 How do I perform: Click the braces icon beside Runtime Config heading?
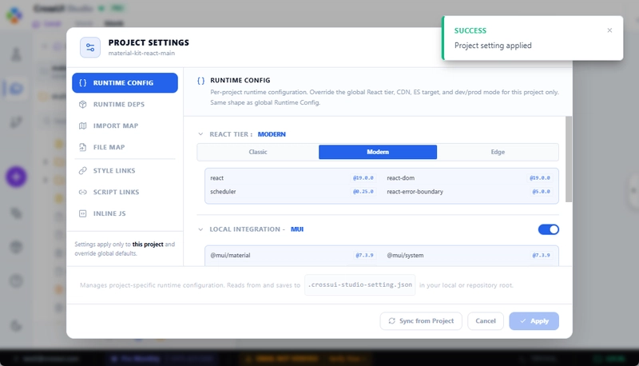201,81
